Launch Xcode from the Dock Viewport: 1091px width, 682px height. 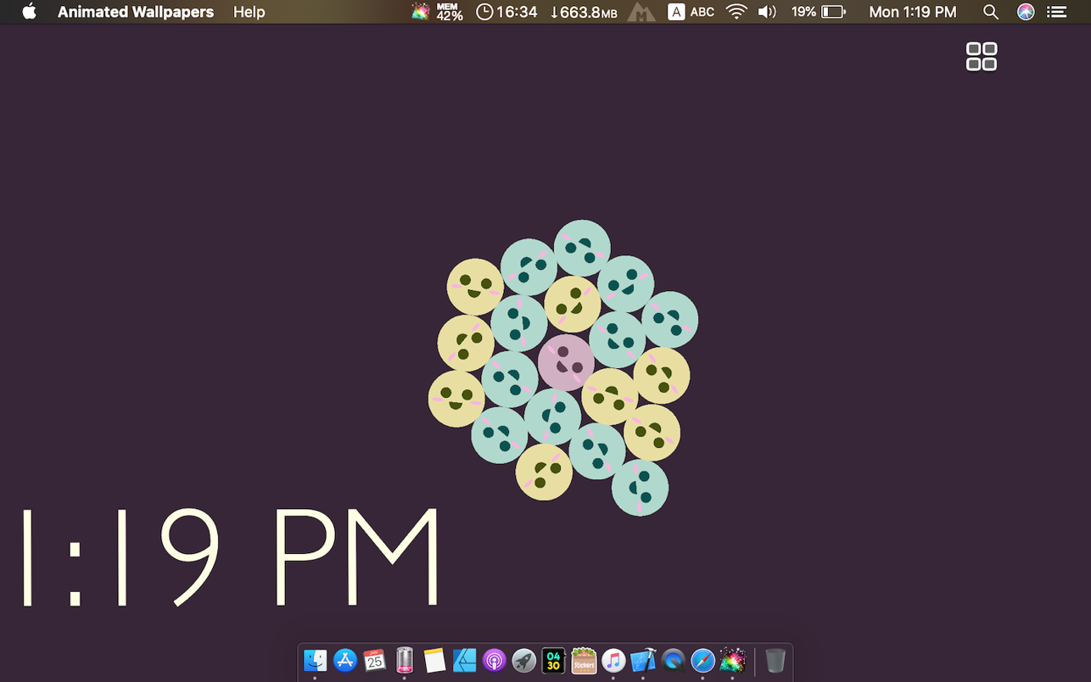(642, 661)
